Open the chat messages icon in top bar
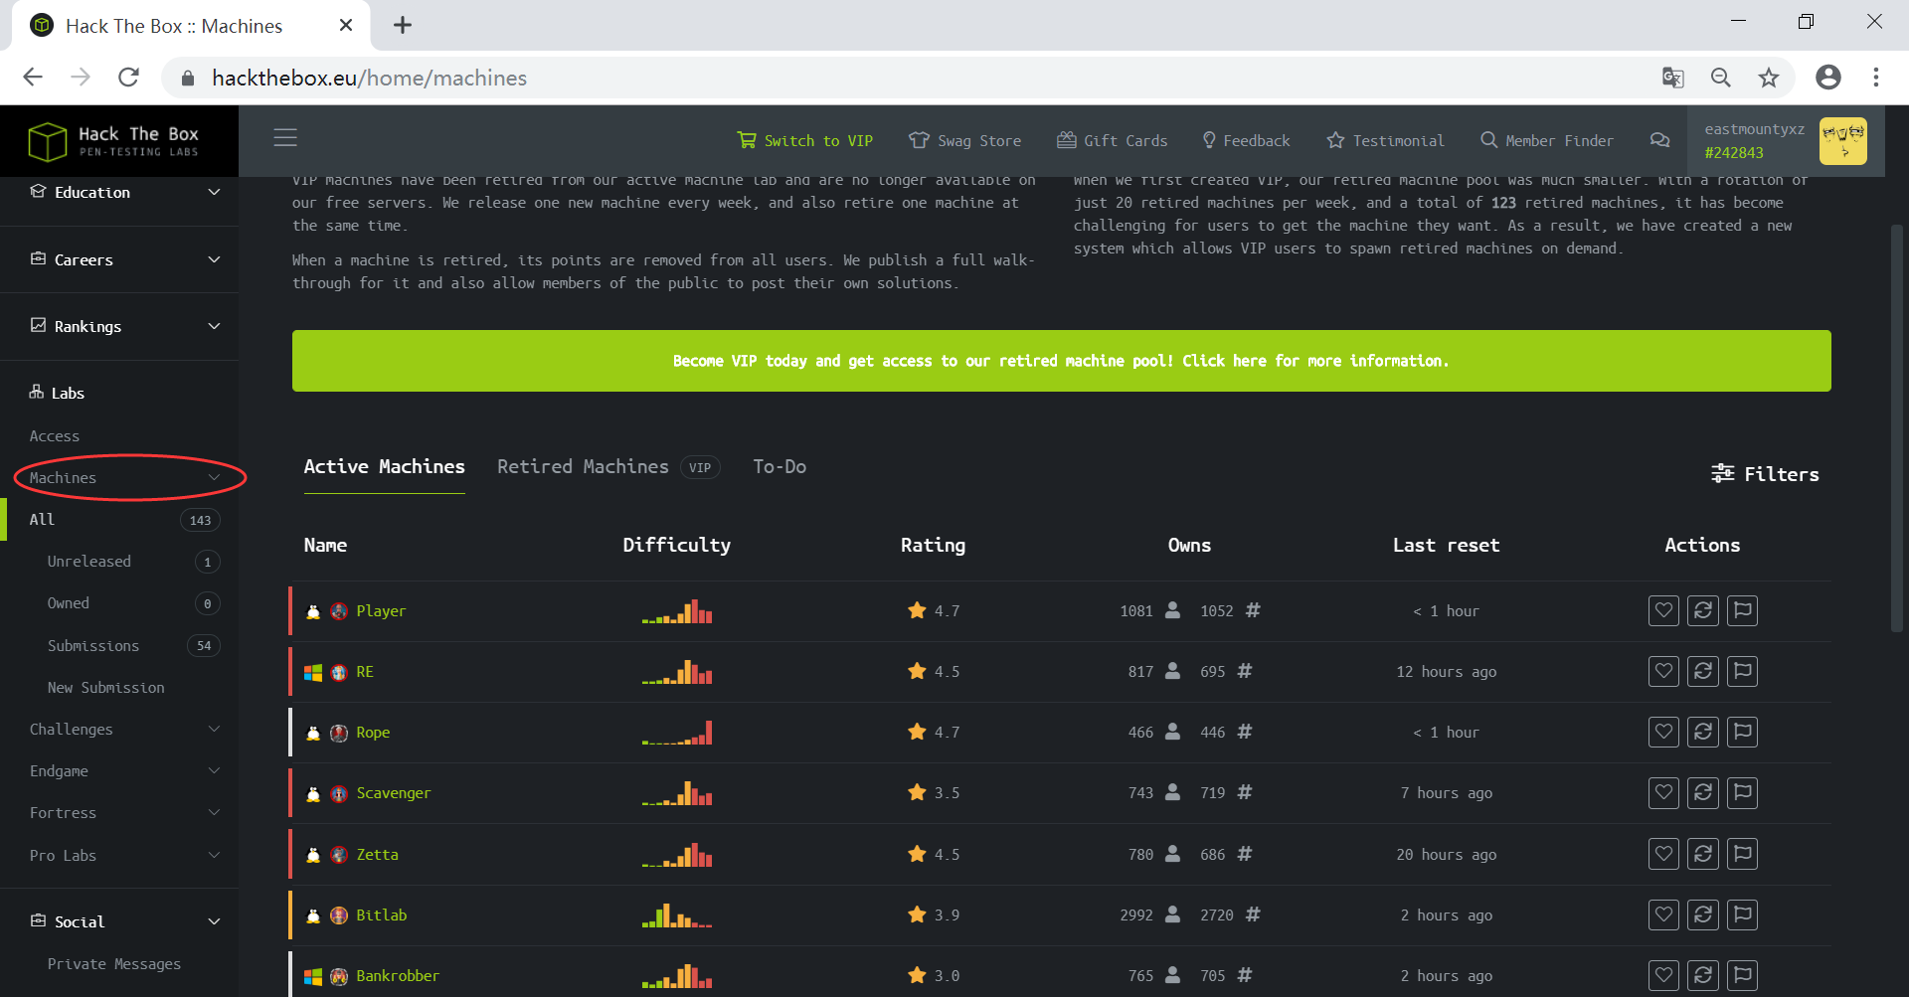 pyautogui.click(x=1659, y=140)
